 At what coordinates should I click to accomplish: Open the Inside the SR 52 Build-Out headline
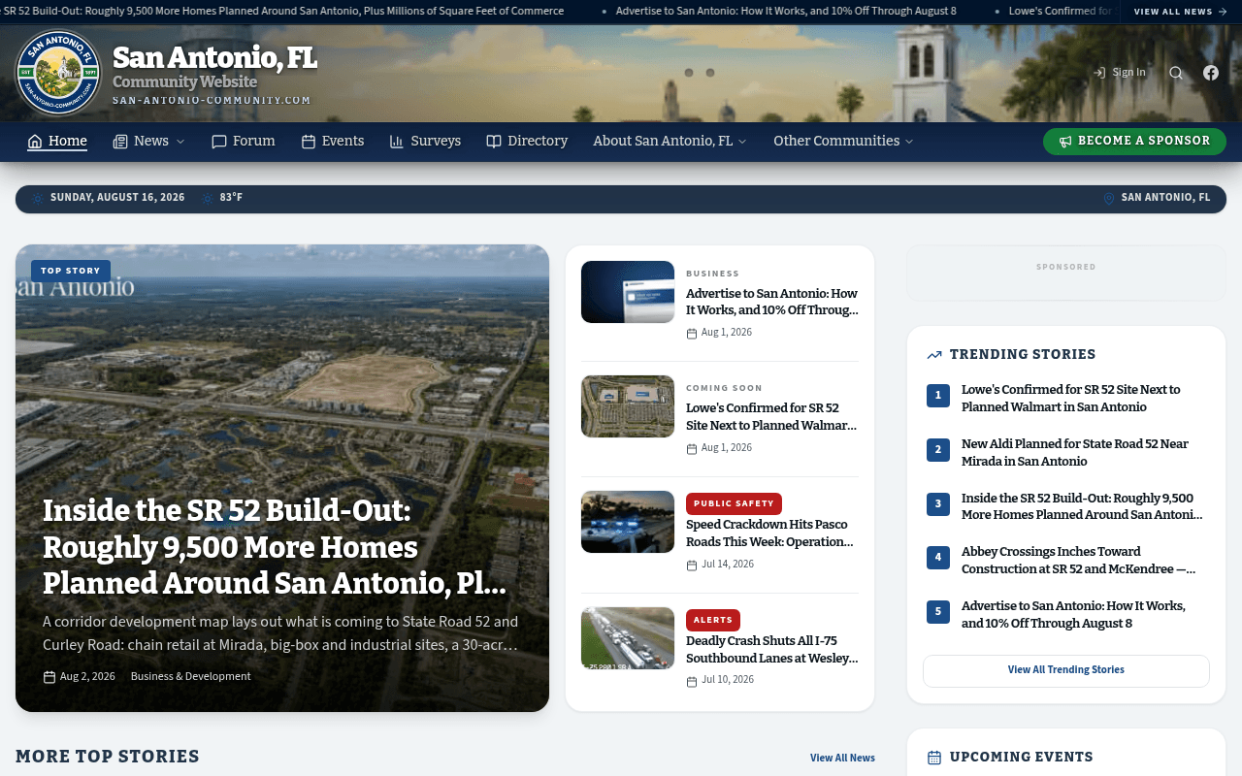point(275,547)
